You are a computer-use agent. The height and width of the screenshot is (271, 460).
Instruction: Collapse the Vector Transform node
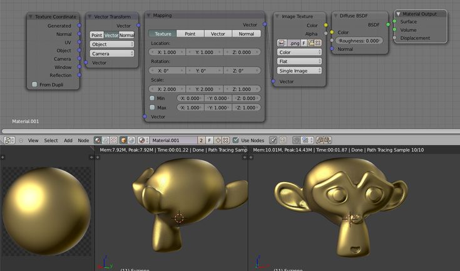coord(89,17)
